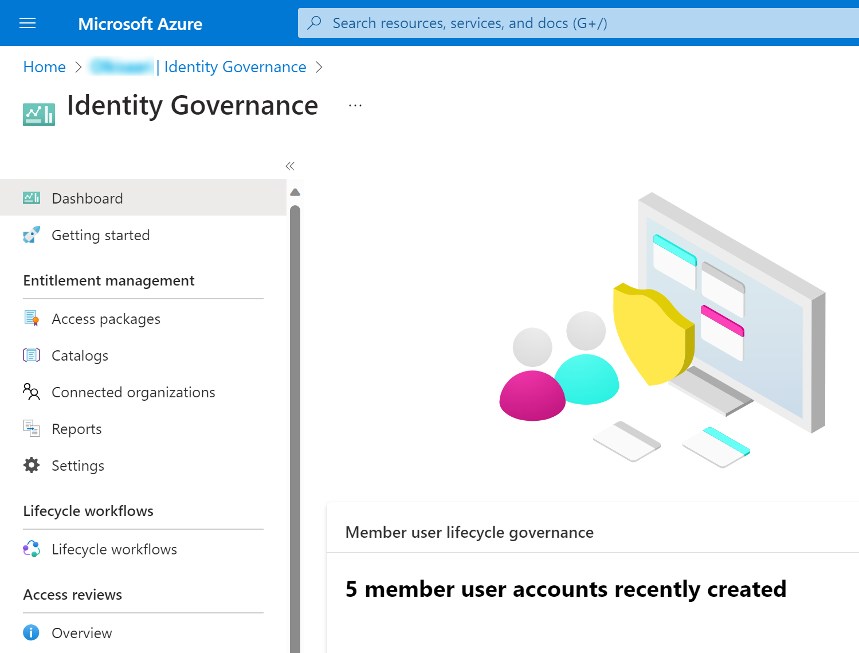Open Access reviews Overview
The width and height of the screenshot is (859, 653).
click(143, 632)
